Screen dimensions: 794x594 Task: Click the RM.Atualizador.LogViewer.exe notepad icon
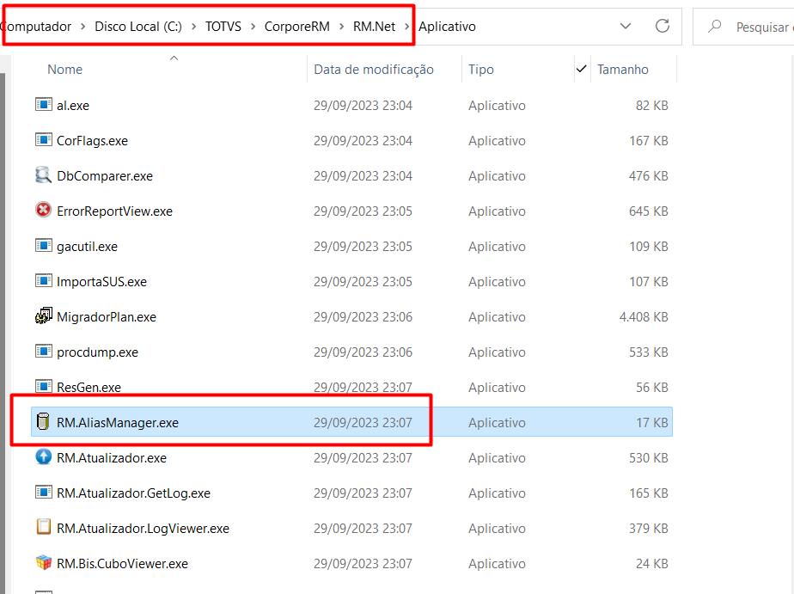click(44, 527)
